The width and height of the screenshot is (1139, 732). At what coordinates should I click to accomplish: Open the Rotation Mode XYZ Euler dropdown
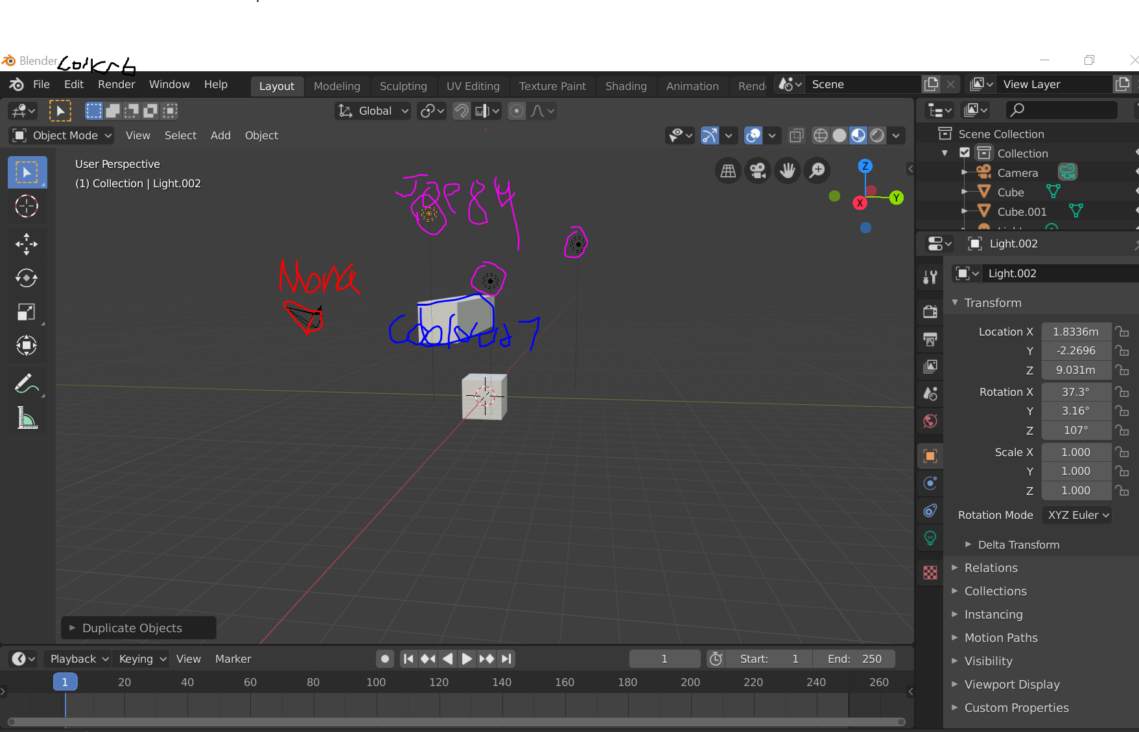[1077, 515]
